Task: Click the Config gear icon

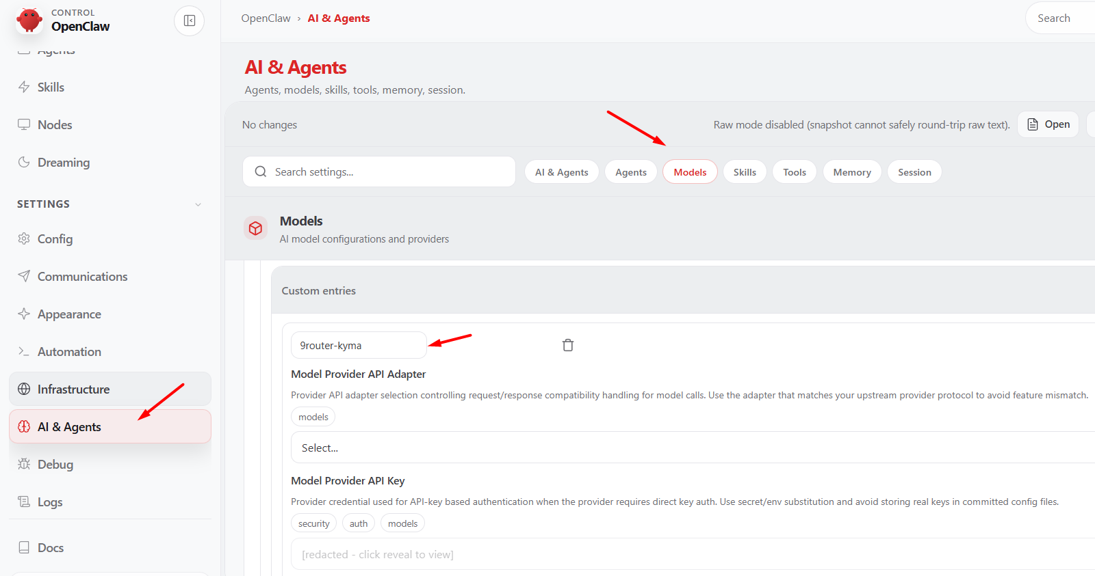Action: tap(24, 238)
